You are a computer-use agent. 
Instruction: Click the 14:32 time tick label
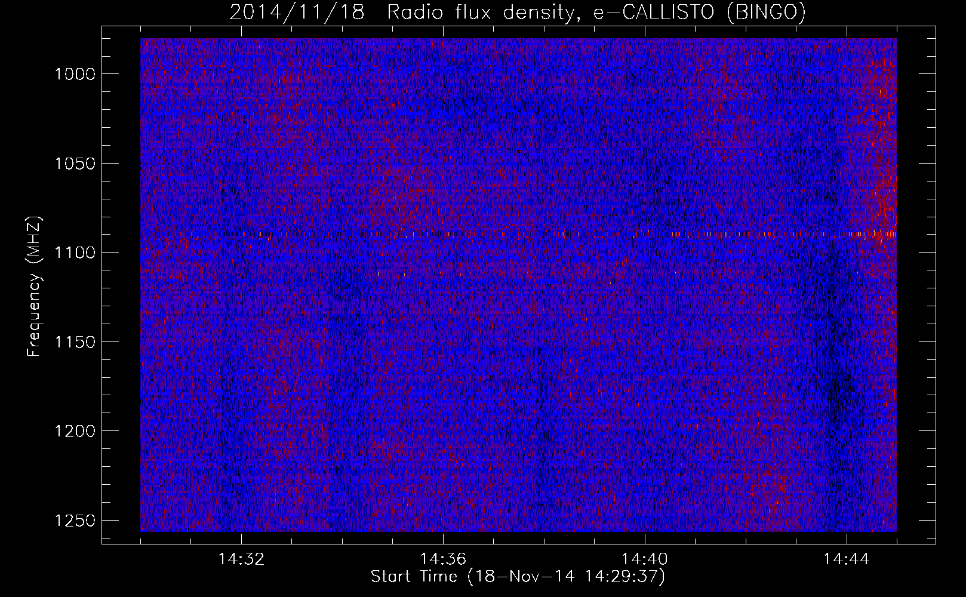click(x=241, y=559)
